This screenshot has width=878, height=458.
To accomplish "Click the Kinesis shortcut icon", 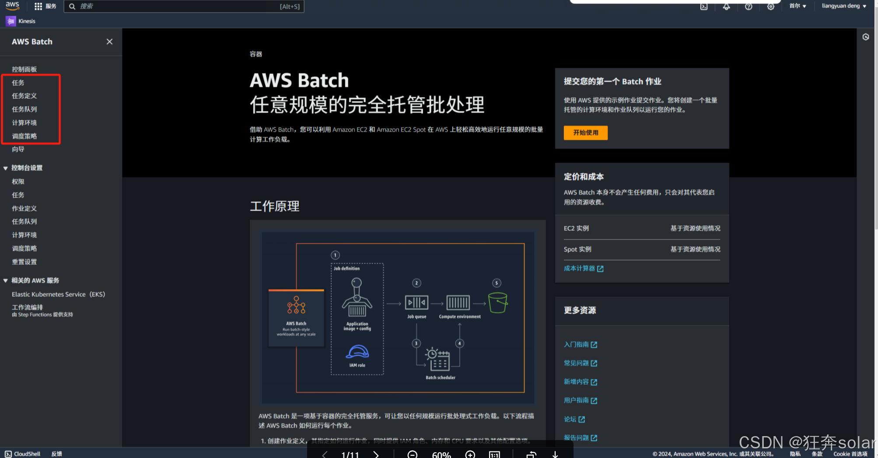I will (11, 21).
